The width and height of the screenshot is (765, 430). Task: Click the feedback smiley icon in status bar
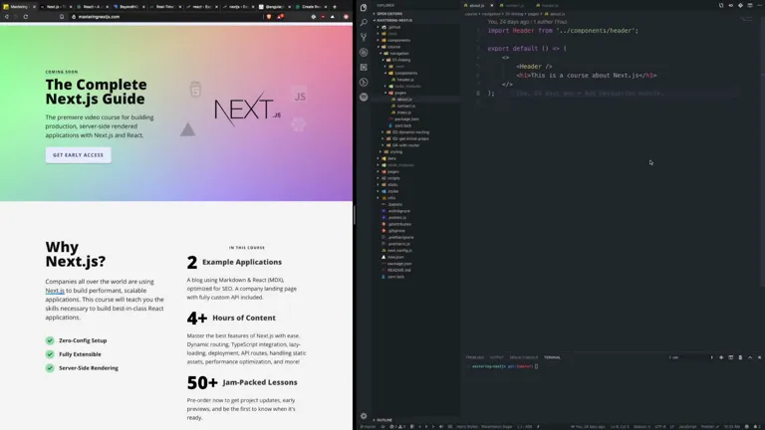click(x=746, y=427)
